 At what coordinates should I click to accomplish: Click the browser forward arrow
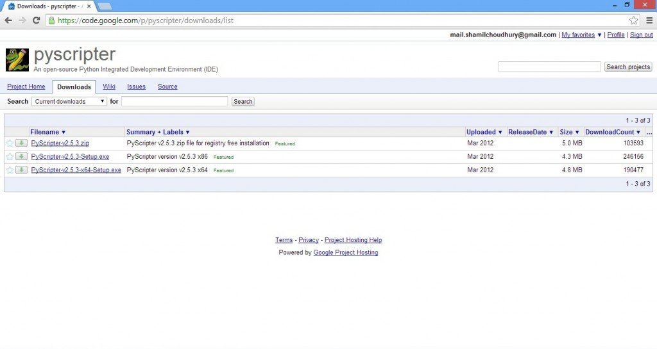coord(22,20)
